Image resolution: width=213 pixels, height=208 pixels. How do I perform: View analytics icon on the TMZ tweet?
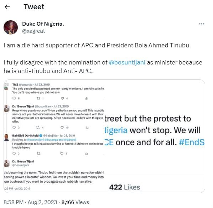click(x=87, y=98)
